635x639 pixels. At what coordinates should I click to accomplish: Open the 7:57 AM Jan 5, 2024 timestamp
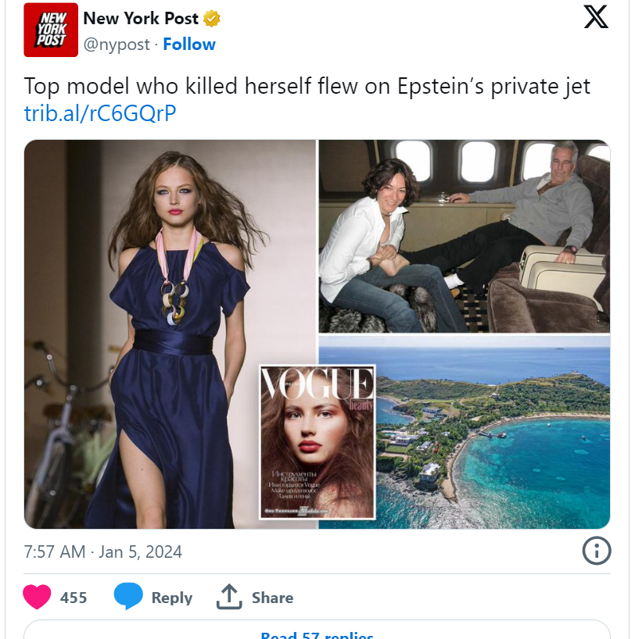(103, 552)
